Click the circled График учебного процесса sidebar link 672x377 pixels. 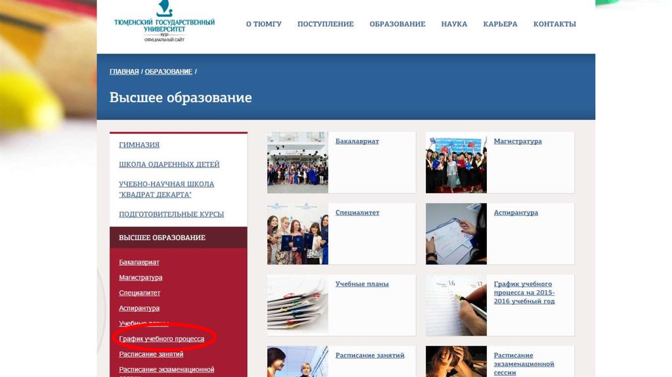pos(161,339)
